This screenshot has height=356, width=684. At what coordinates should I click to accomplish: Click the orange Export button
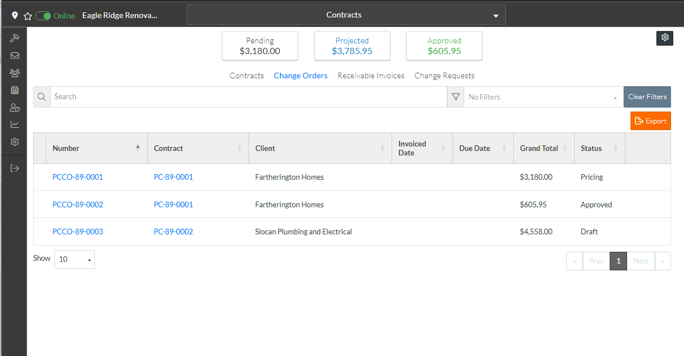pos(650,121)
